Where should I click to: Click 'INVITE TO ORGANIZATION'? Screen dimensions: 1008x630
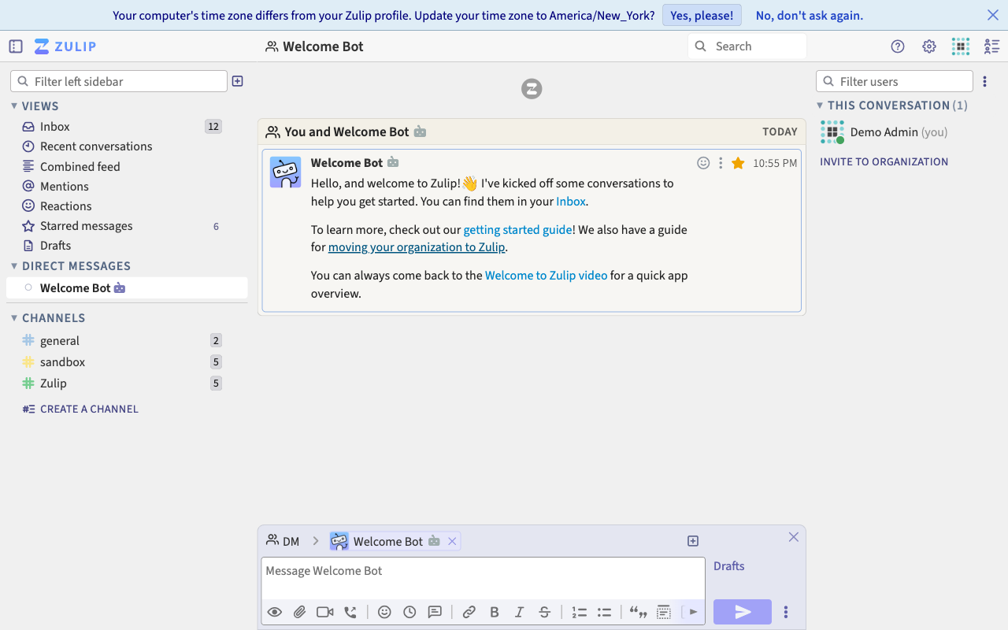pos(884,161)
